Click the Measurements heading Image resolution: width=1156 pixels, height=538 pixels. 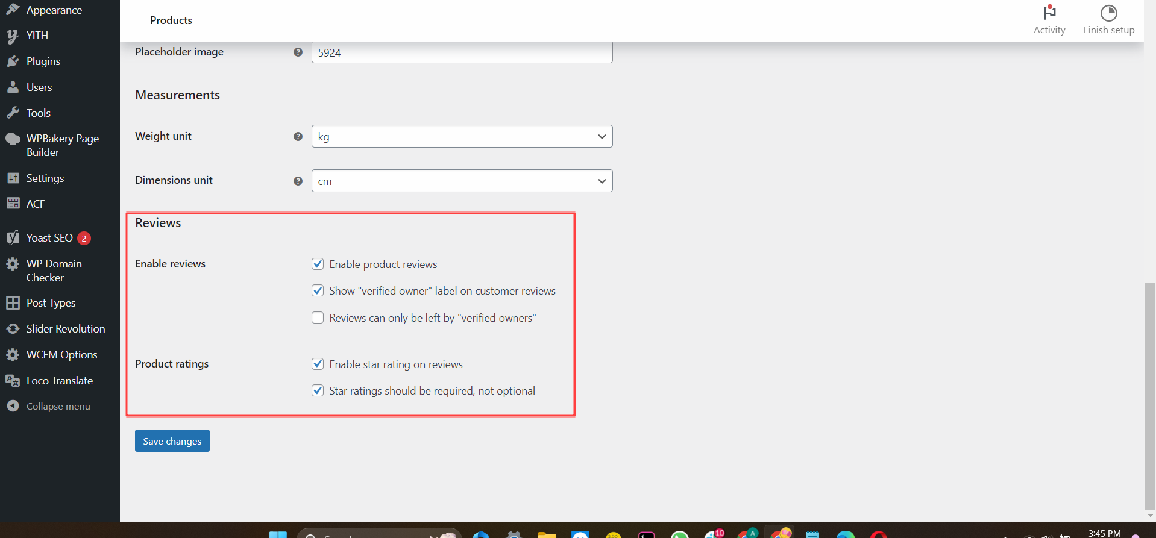point(177,95)
